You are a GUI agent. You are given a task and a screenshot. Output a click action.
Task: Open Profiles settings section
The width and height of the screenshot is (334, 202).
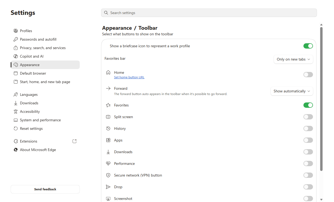coord(45,31)
